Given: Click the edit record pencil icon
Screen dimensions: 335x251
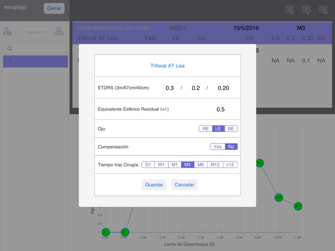Looking at the screenshot, I should click(306, 10).
